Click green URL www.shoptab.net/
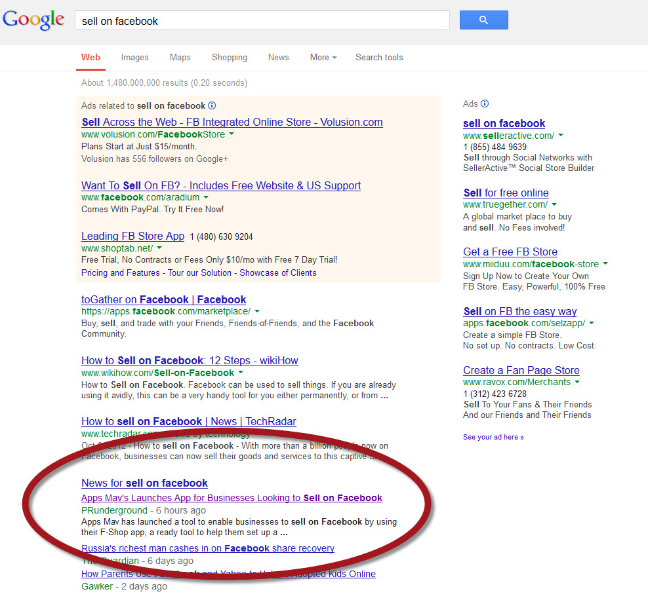648x600 pixels. [117, 248]
